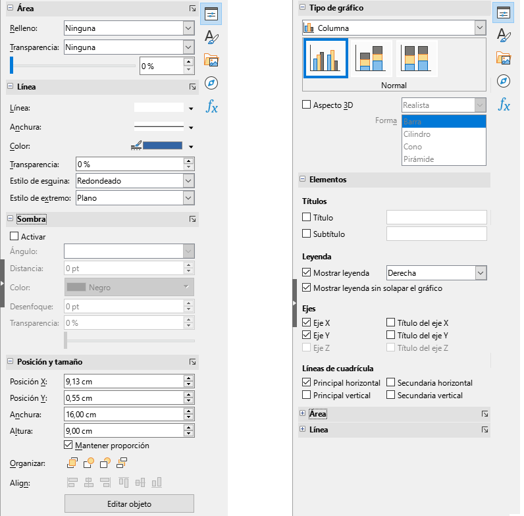Image resolution: width=524 pixels, height=516 pixels.
Task: Check the Principal vertical gridline box
Action: [x=306, y=396]
